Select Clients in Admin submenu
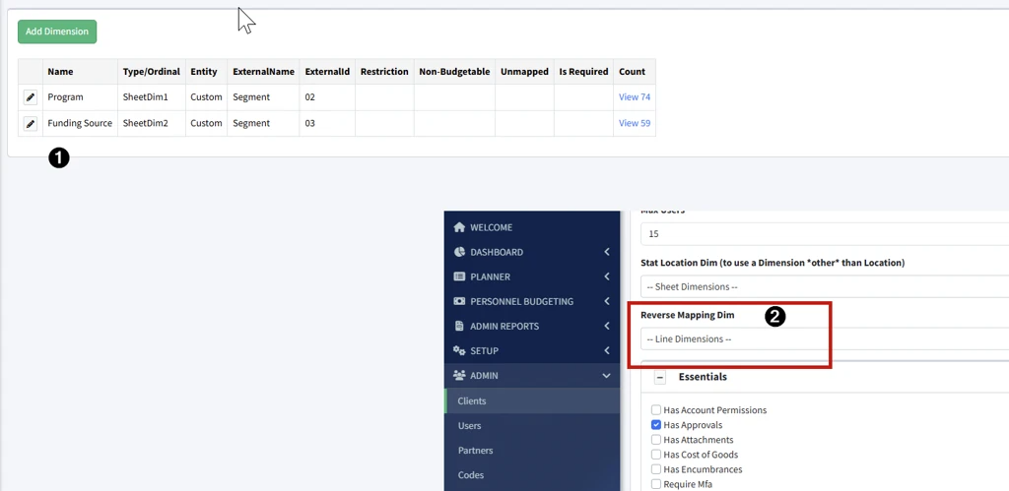The image size is (1009, 491). [532, 401]
